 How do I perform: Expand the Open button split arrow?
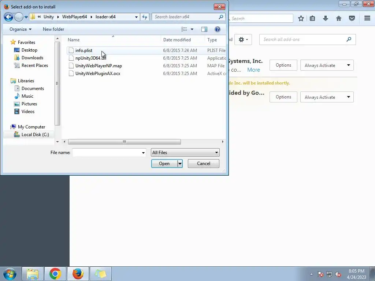click(180, 164)
